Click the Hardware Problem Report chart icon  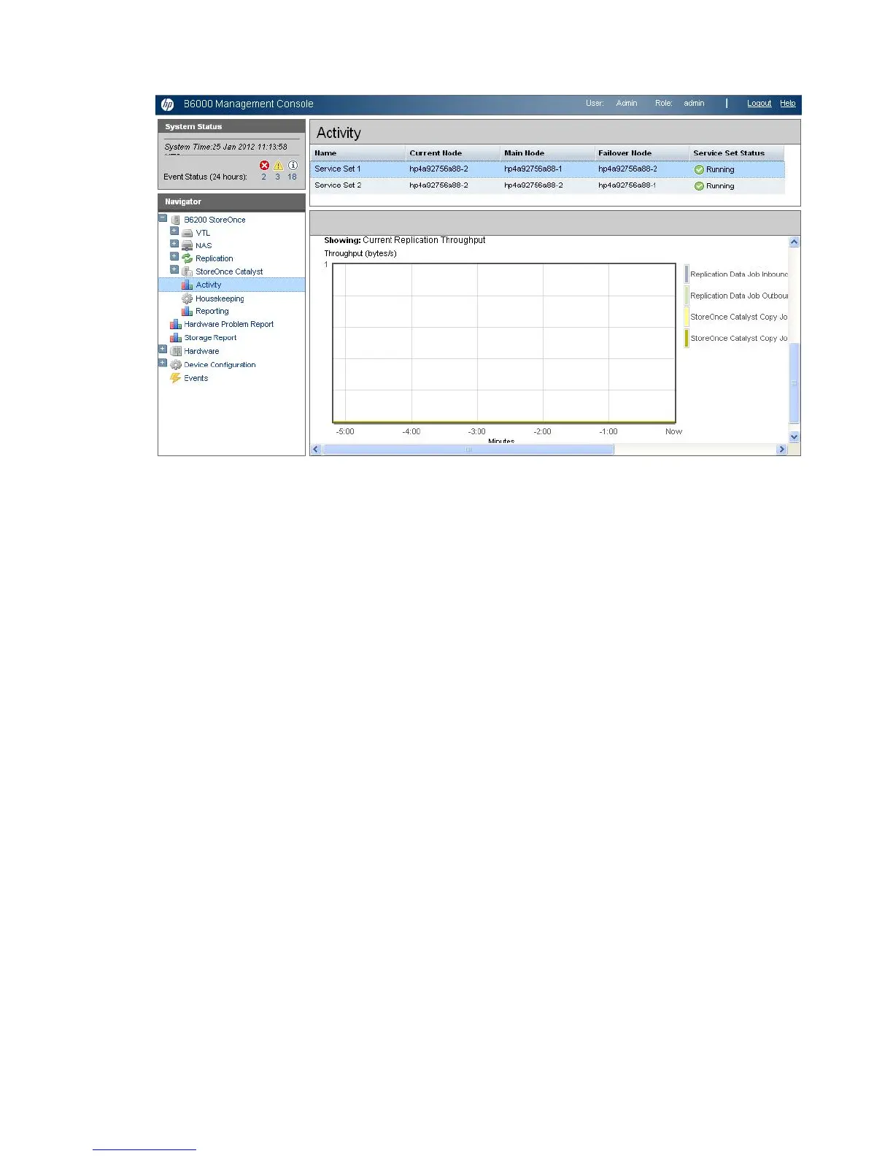pyautogui.click(x=176, y=324)
